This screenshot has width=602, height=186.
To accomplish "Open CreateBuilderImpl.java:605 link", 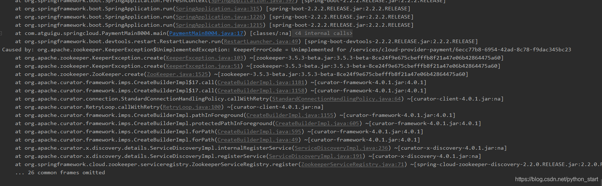I will click(317, 123).
